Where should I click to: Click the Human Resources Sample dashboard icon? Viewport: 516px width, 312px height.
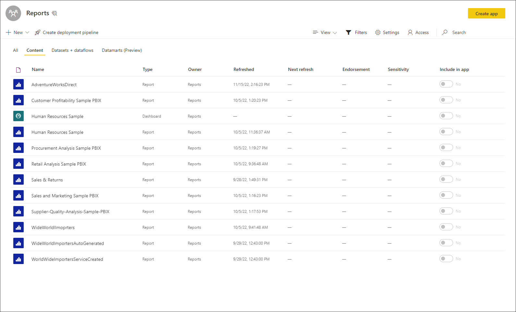tap(18, 116)
